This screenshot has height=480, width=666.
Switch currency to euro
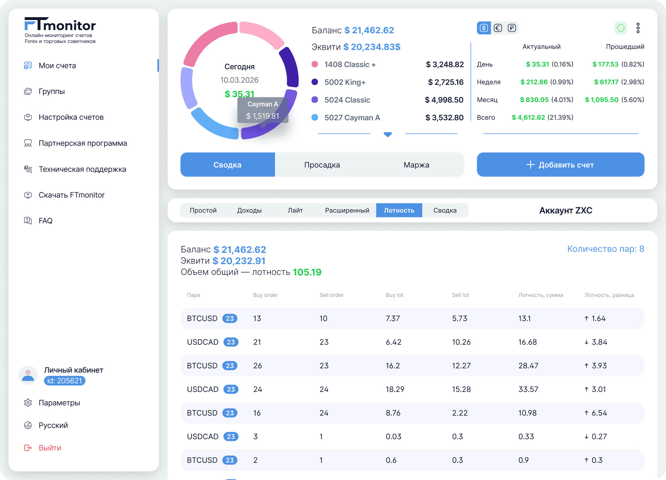click(x=498, y=28)
